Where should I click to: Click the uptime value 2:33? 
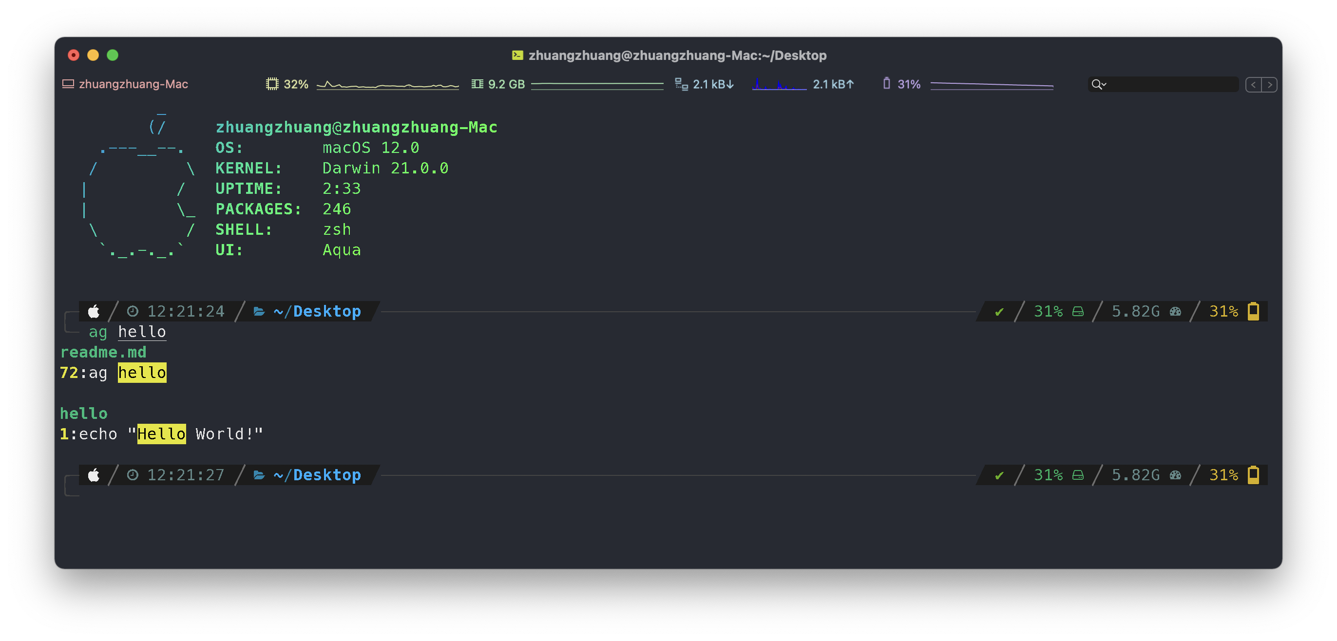coord(342,189)
